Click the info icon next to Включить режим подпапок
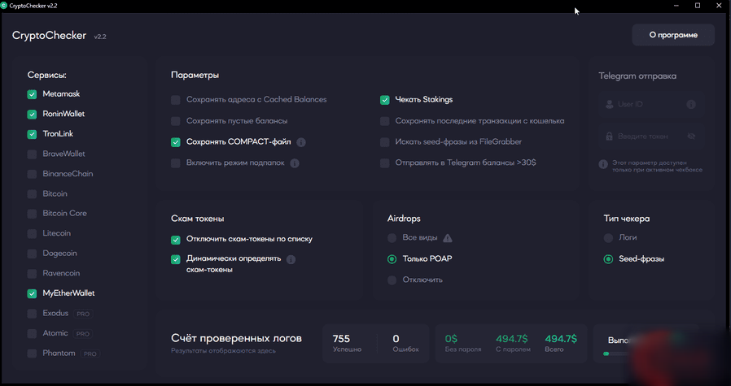 pyautogui.click(x=295, y=163)
